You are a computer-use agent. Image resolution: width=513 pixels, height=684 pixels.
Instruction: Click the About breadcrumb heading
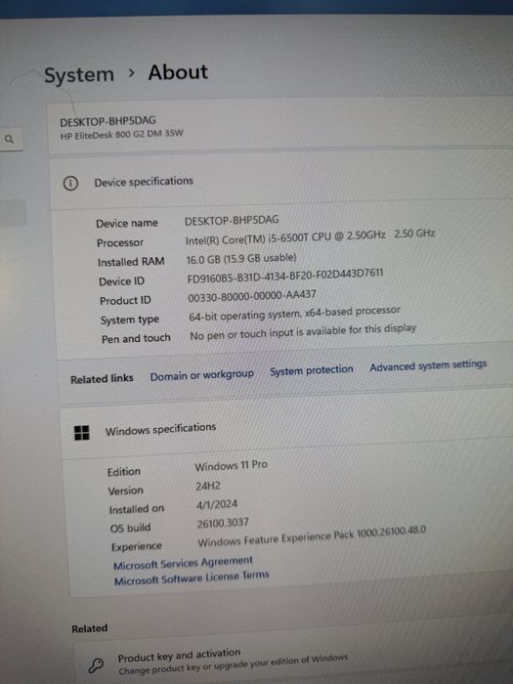178,72
